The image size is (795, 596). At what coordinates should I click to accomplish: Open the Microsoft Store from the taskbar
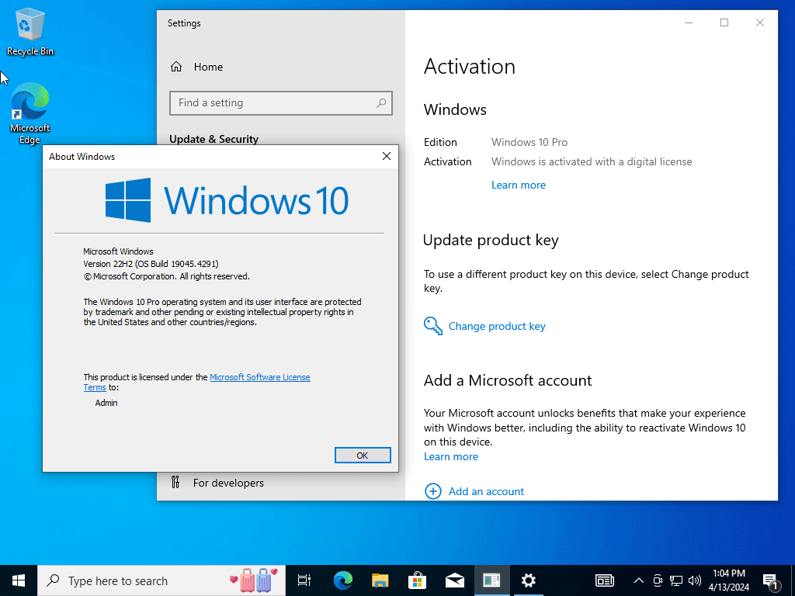click(417, 580)
